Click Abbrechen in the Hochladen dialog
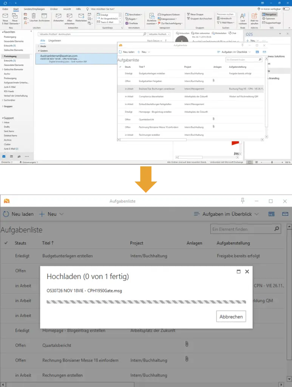Viewport: 292px width, 387px height. tap(231, 316)
